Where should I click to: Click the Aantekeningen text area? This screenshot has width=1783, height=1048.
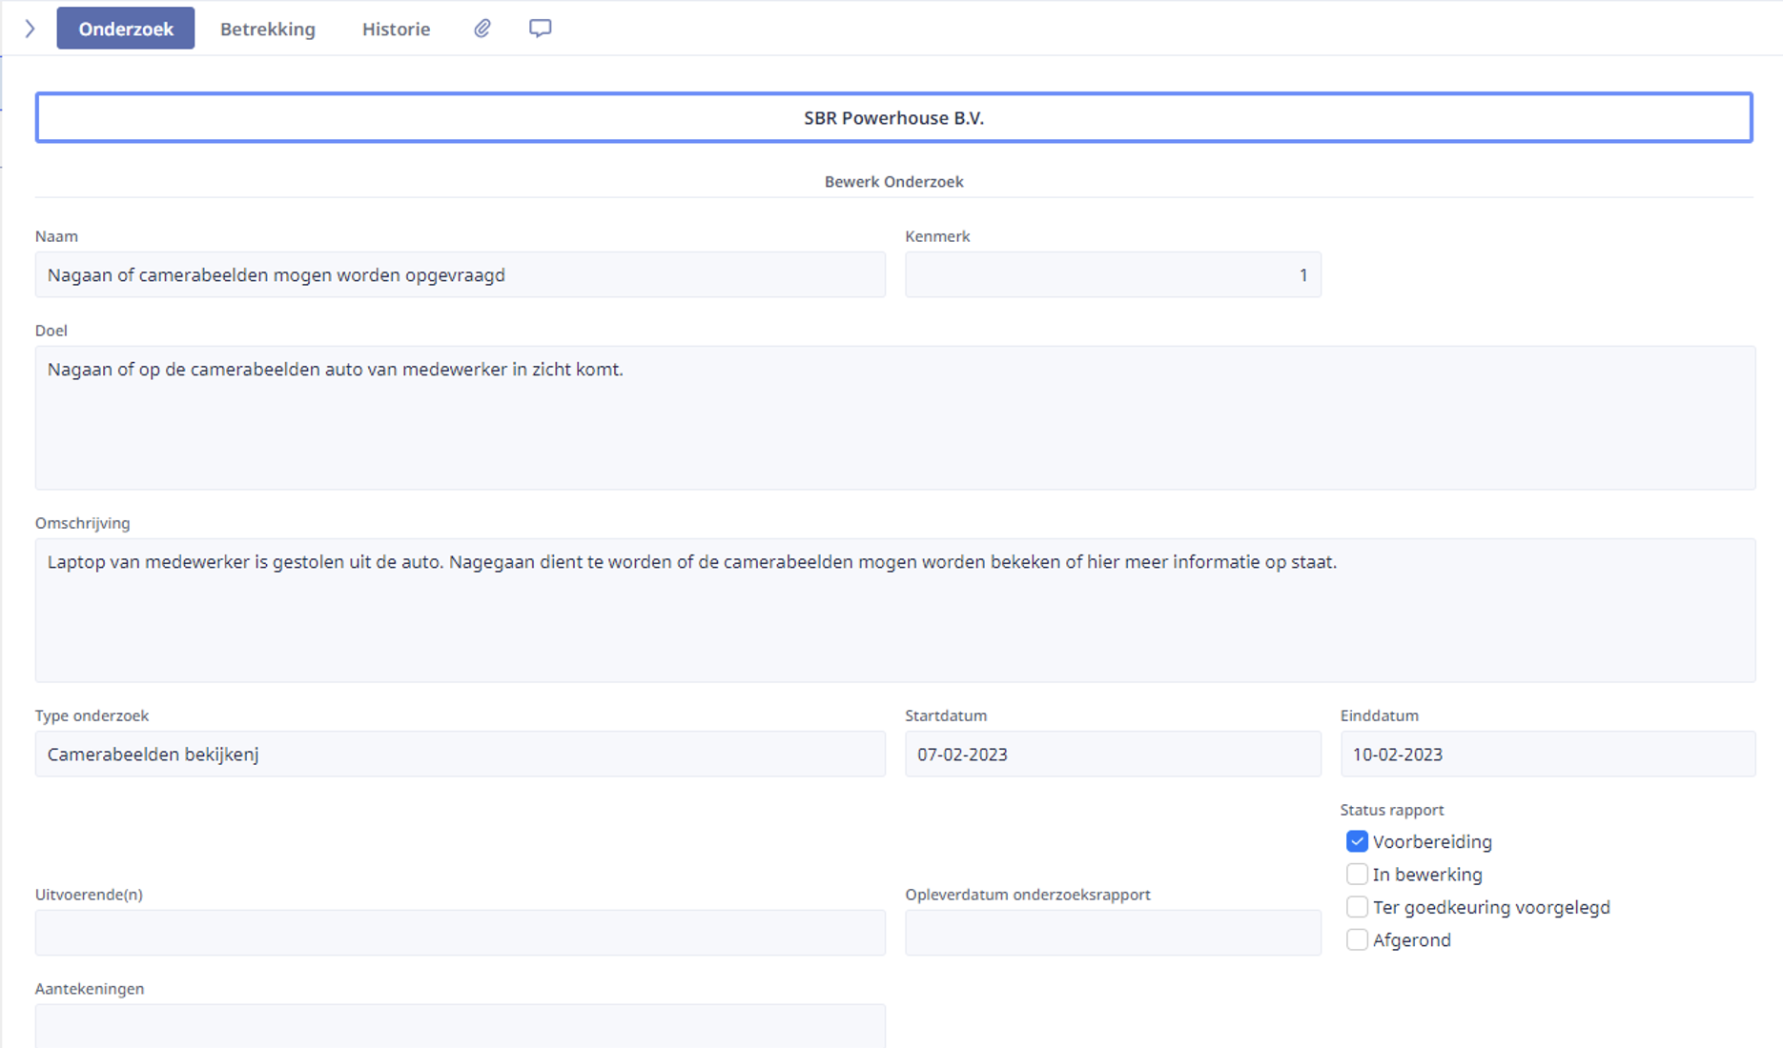point(461,1026)
